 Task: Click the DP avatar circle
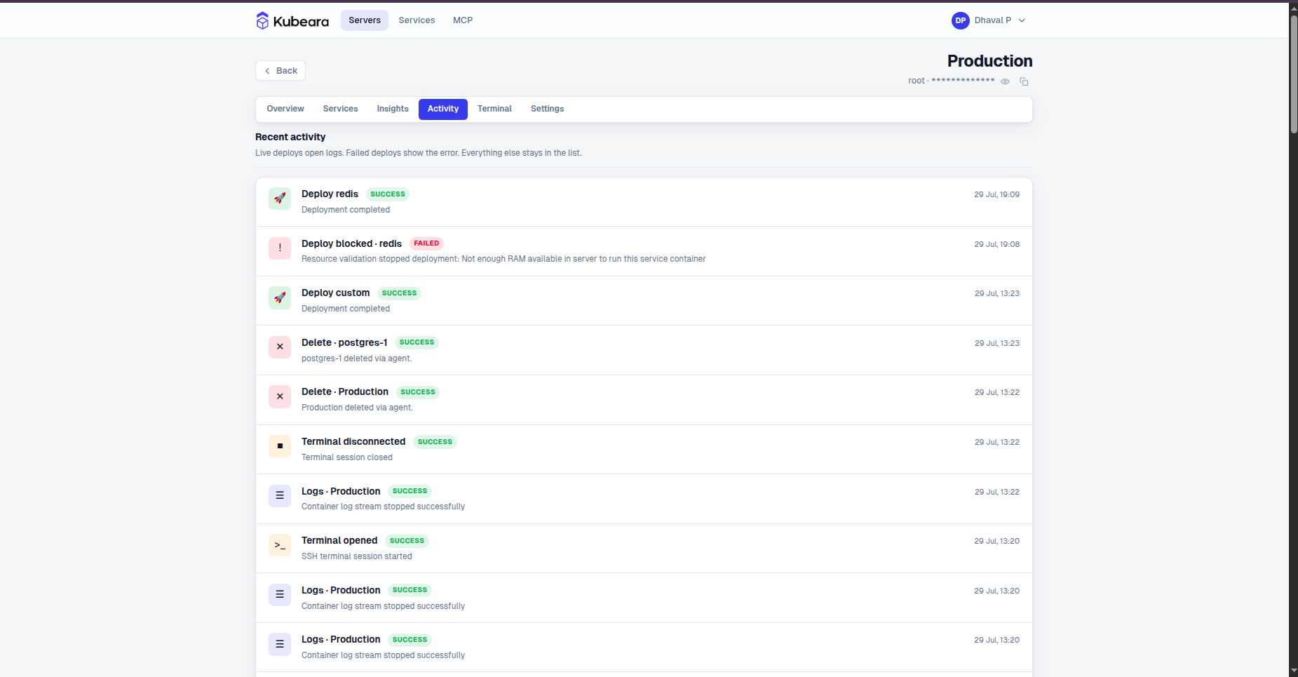[961, 20]
